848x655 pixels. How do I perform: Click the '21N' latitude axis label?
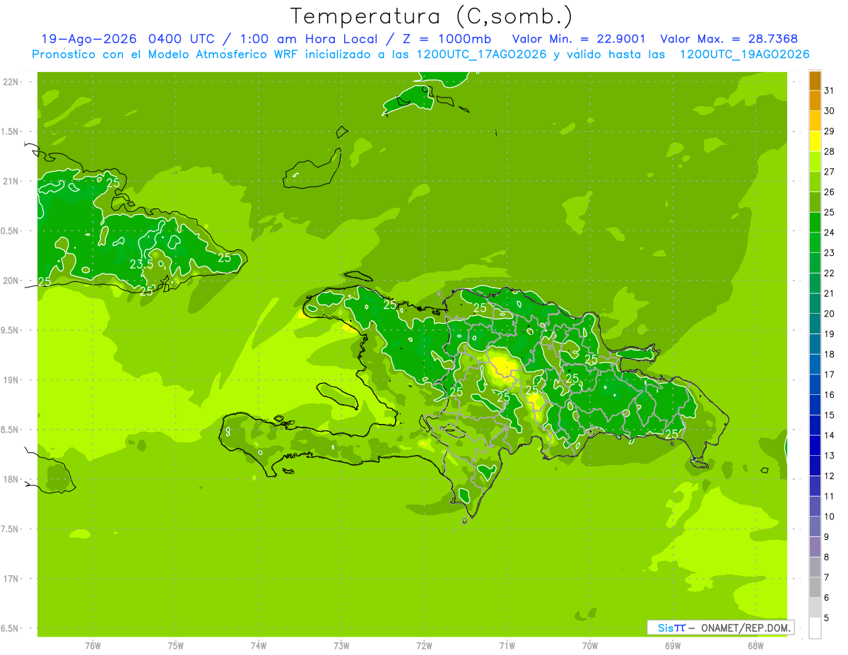11,181
